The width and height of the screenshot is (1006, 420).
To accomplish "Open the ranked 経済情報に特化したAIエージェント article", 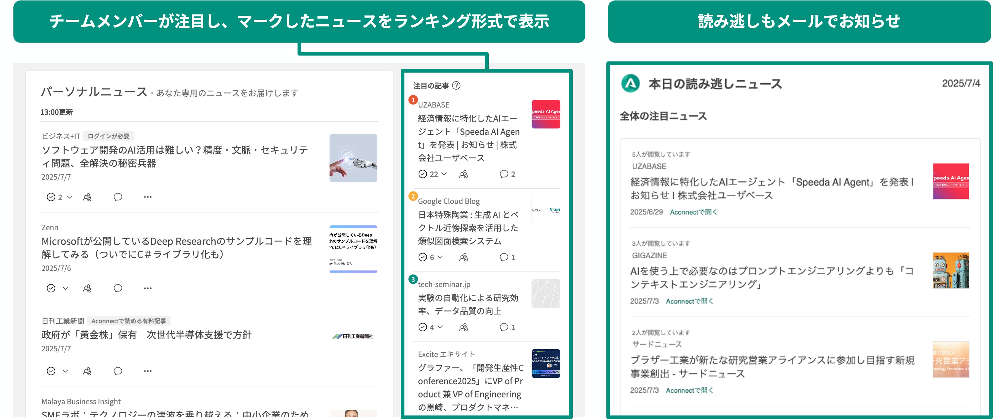I will point(469,138).
